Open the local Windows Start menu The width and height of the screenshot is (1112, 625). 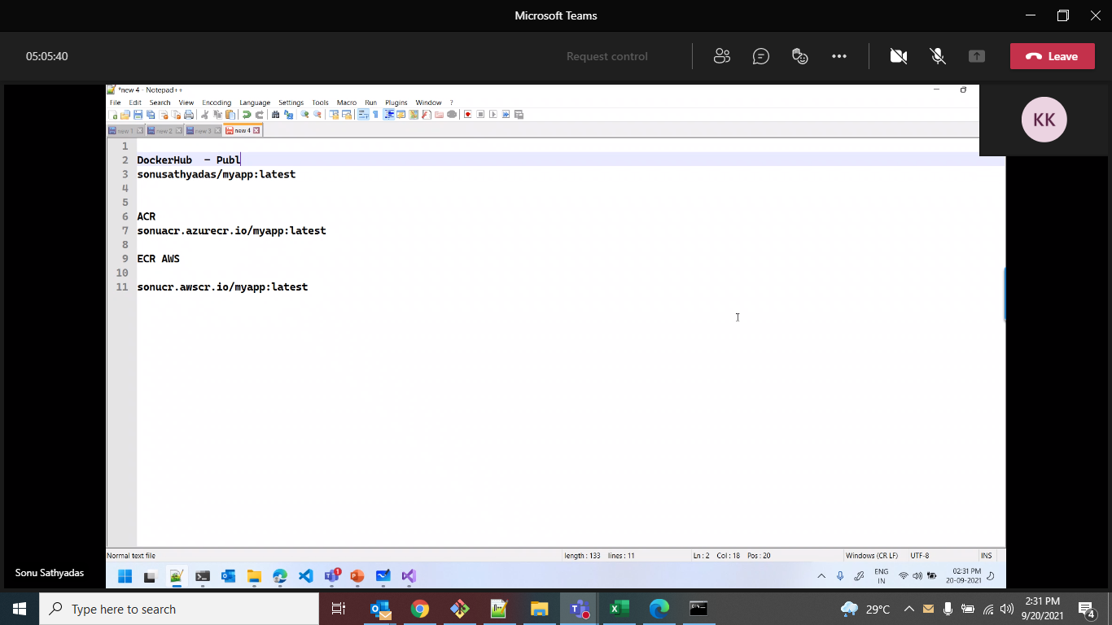19,609
